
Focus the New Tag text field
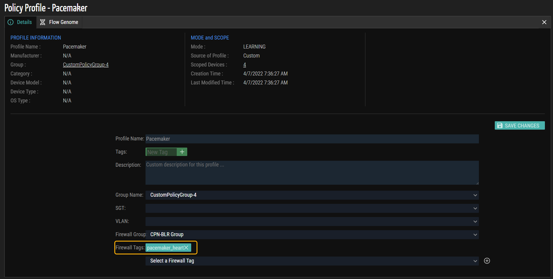coord(161,152)
